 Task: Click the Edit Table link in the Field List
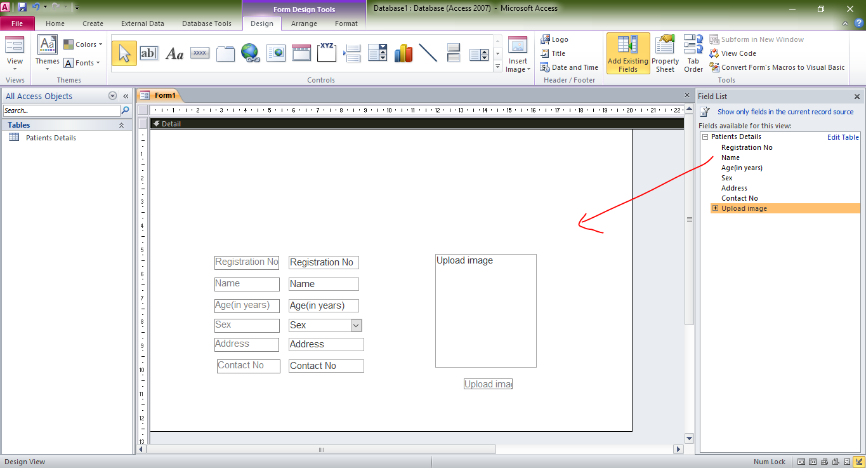(x=843, y=136)
